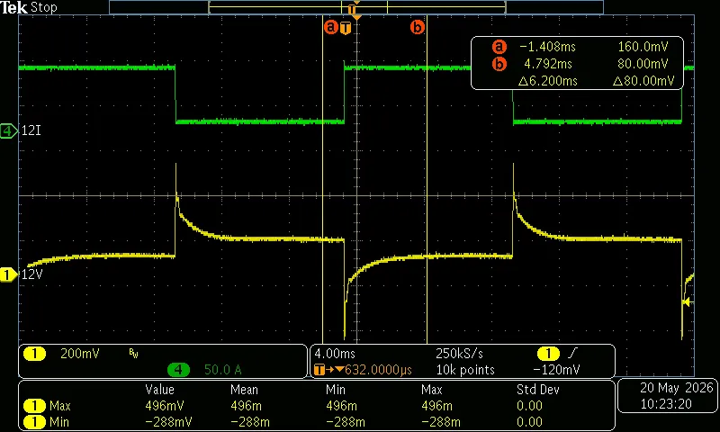Click trigger position T arrow icon beside 632.0000µs
Viewport: 720px width, 432px height.
(x=328, y=370)
